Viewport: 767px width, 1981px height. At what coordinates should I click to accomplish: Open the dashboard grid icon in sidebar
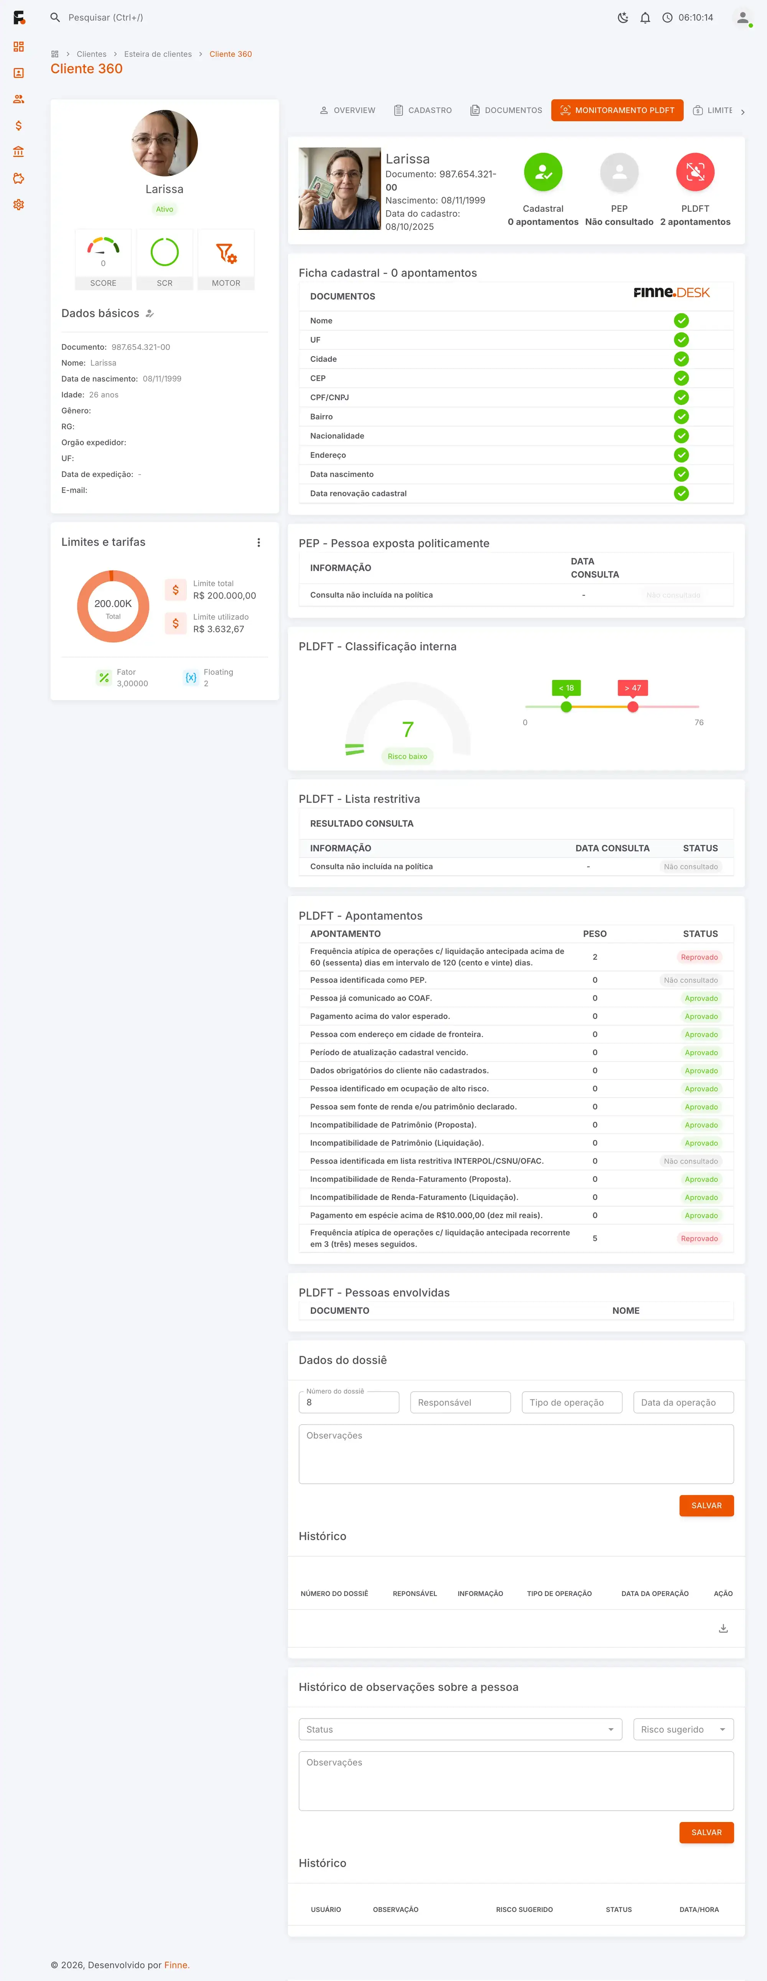point(18,47)
